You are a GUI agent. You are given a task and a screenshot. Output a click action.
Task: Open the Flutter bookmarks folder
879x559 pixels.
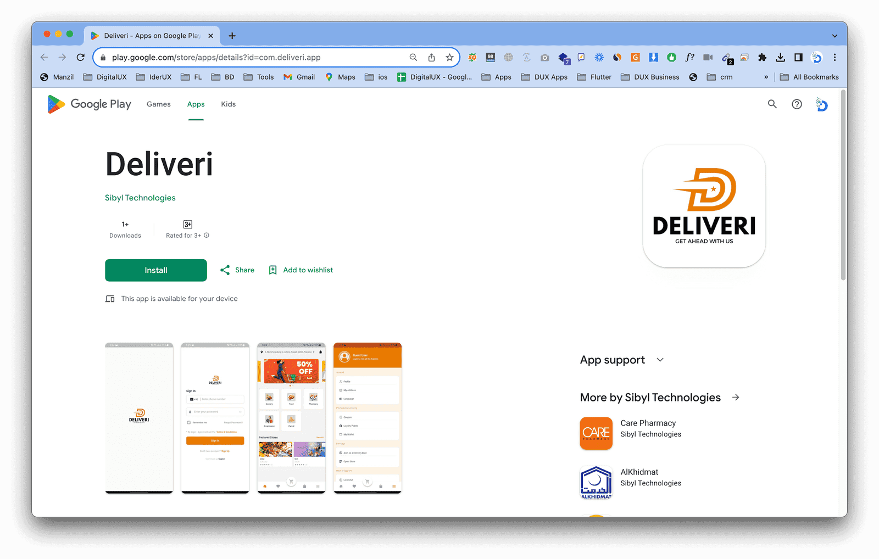pyautogui.click(x=594, y=77)
